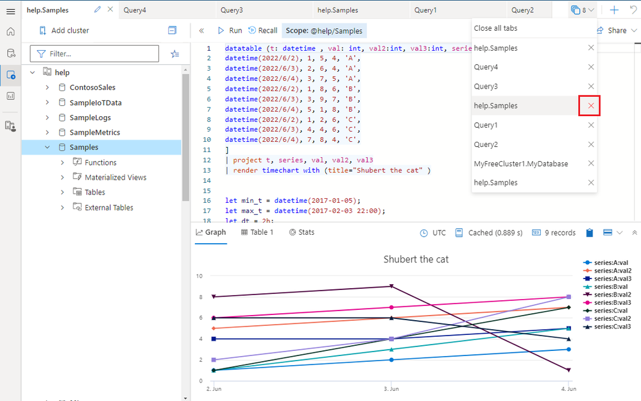
Task: Close the first help.Samples tab
Action: [x=110, y=10]
